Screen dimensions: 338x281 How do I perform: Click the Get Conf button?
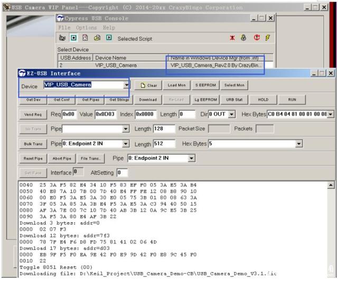(62, 100)
